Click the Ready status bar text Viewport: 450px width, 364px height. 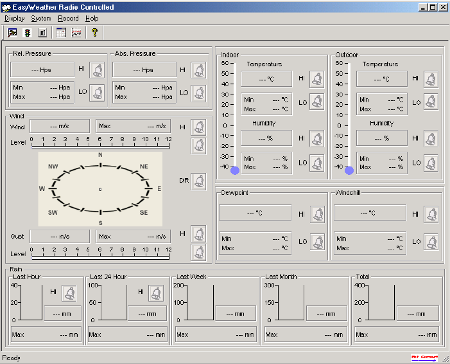point(11,358)
